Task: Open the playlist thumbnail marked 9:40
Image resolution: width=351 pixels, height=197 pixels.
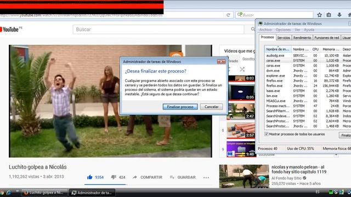Action: coord(241,149)
